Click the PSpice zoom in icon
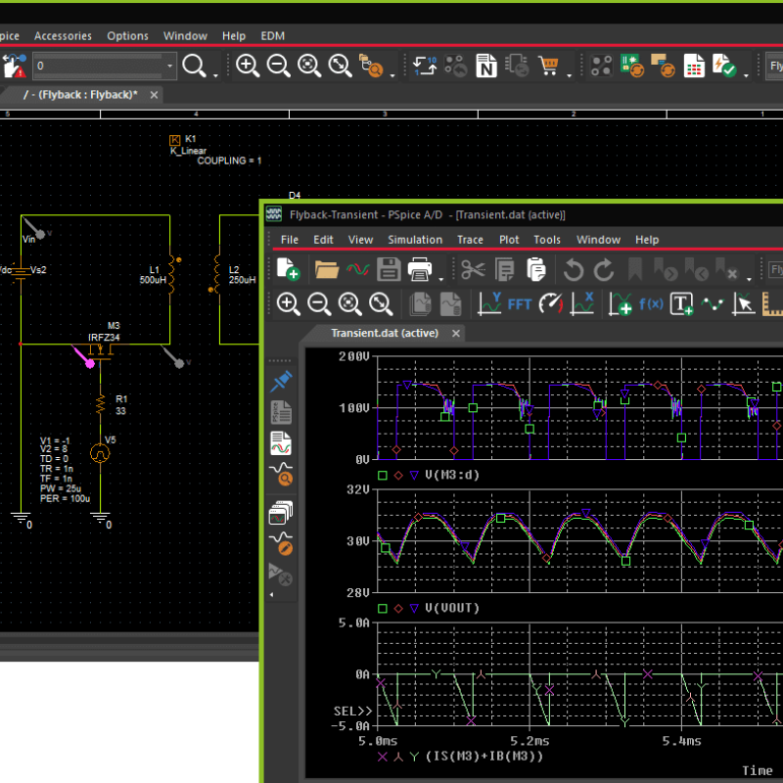783x783 pixels. 288,303
